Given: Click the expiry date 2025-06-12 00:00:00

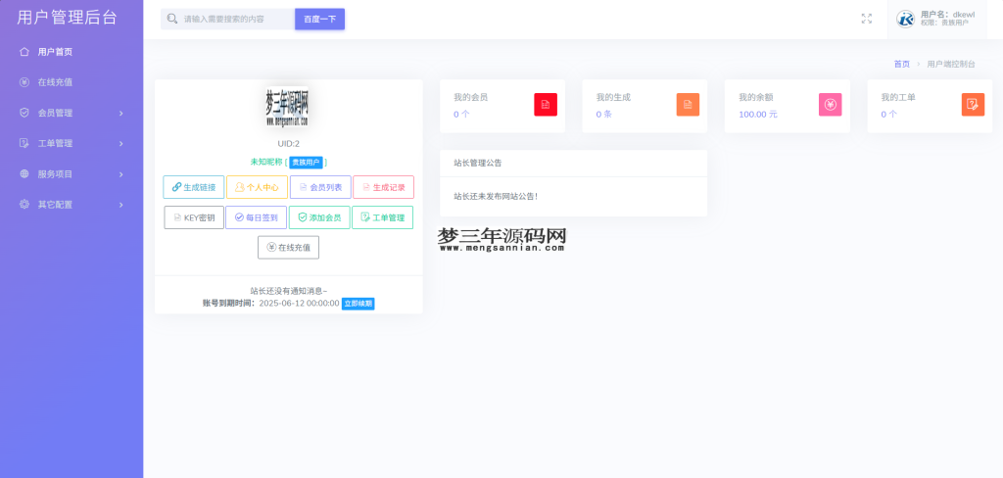Looking at the screenshot, I should (299, 304).
